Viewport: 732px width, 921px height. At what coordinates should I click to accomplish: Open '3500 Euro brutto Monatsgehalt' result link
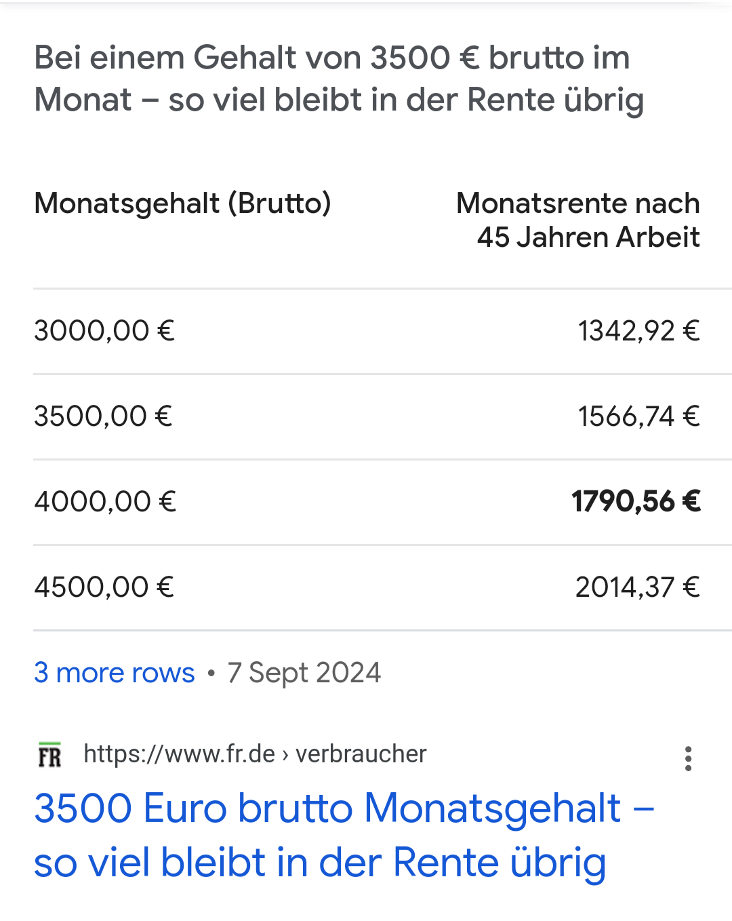coord(344,836)
